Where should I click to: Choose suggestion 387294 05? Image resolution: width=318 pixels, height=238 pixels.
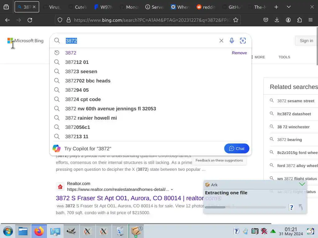pos(151,90)
